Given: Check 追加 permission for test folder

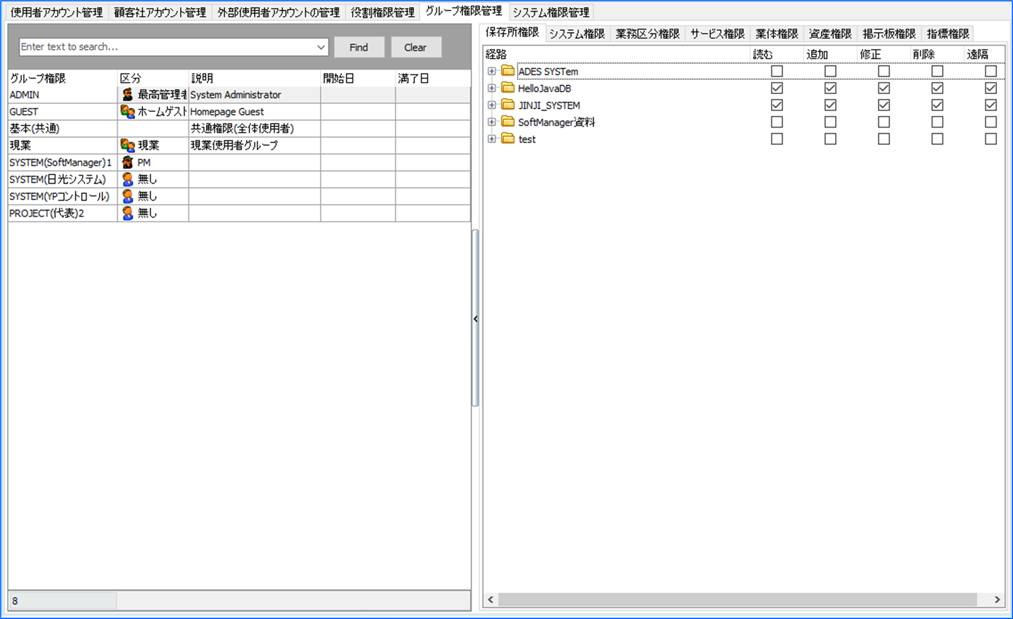Looking at the screenshot, I should click(x=830, y=139).
